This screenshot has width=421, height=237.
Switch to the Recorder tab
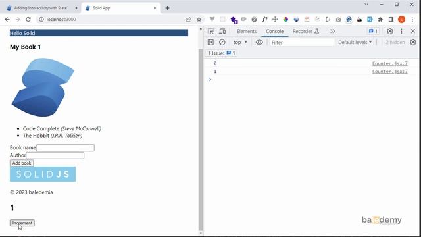pyautogui.click(x=305, y=31)
